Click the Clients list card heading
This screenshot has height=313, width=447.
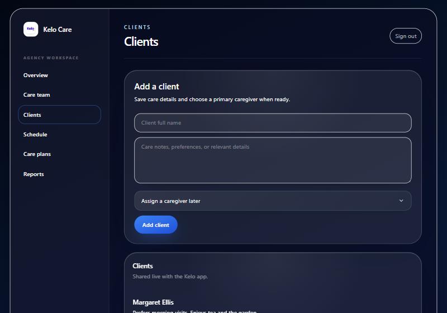click(142, 266)
